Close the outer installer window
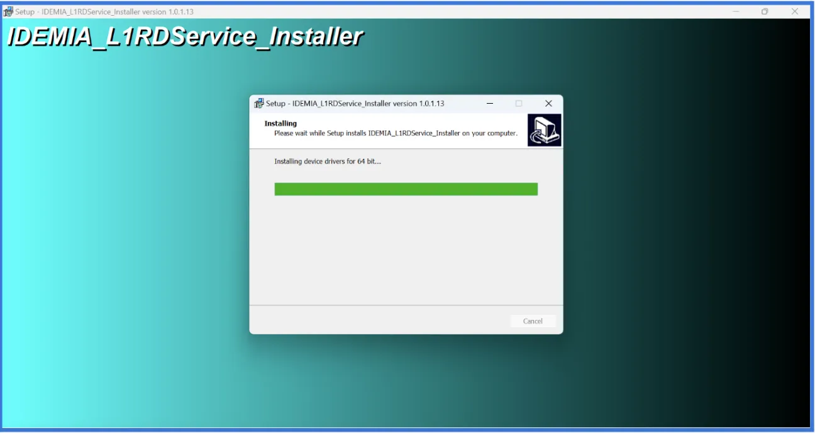Image resolution: width=815 pixels, height=433 pixels. click(795, 11)
